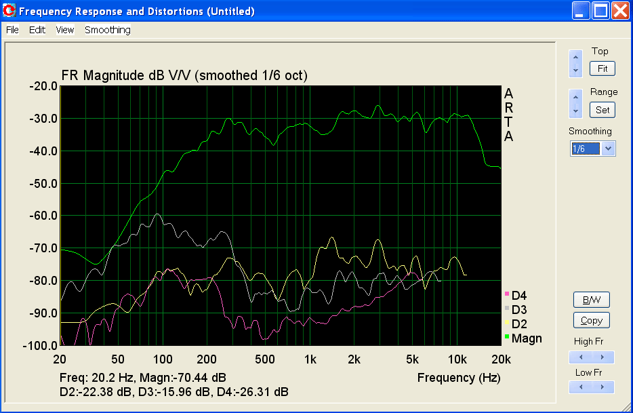Click the 'Frequency (Hz)' axis label
Screen dimensions: 633x413
click(459, 378)
